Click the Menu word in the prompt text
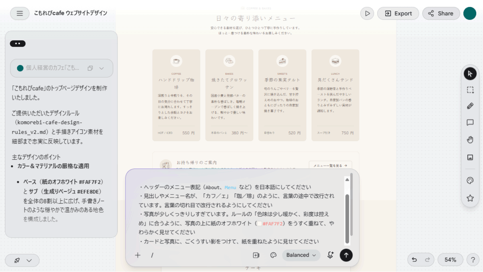The height and width of the screenshot is (272, 483). pyautogui.click(x=231, y=187)
